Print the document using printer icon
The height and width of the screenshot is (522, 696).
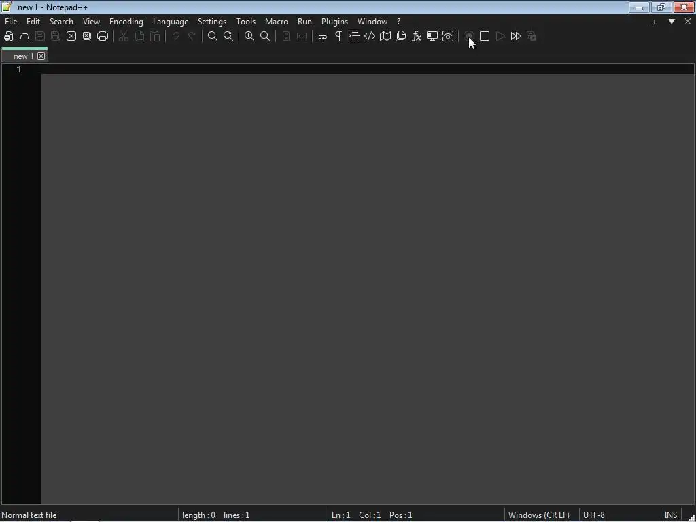coord(103,37)
